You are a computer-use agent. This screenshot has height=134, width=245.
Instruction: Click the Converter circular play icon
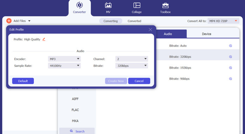79,5
